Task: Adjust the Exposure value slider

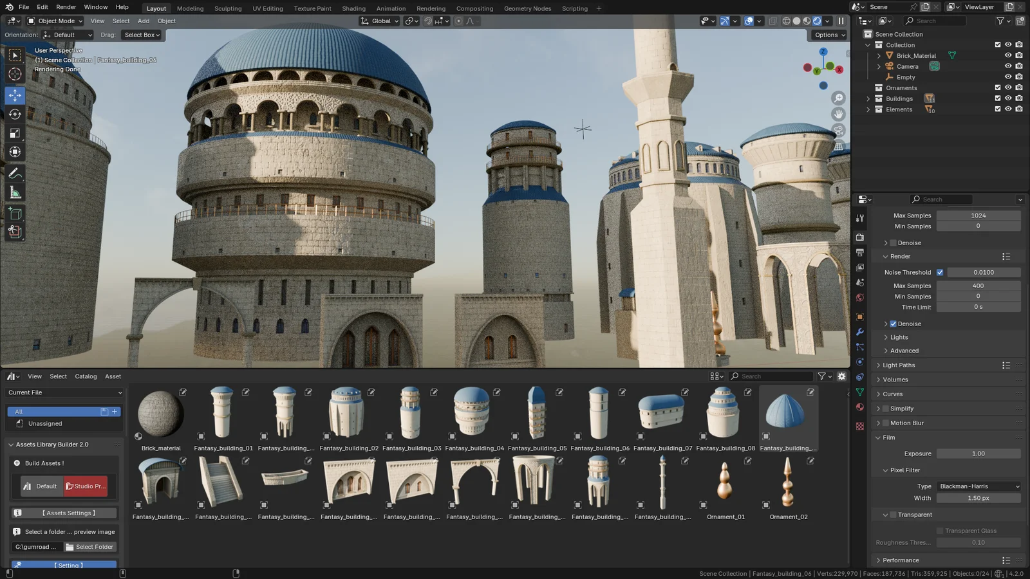Action: pos(979,454)
